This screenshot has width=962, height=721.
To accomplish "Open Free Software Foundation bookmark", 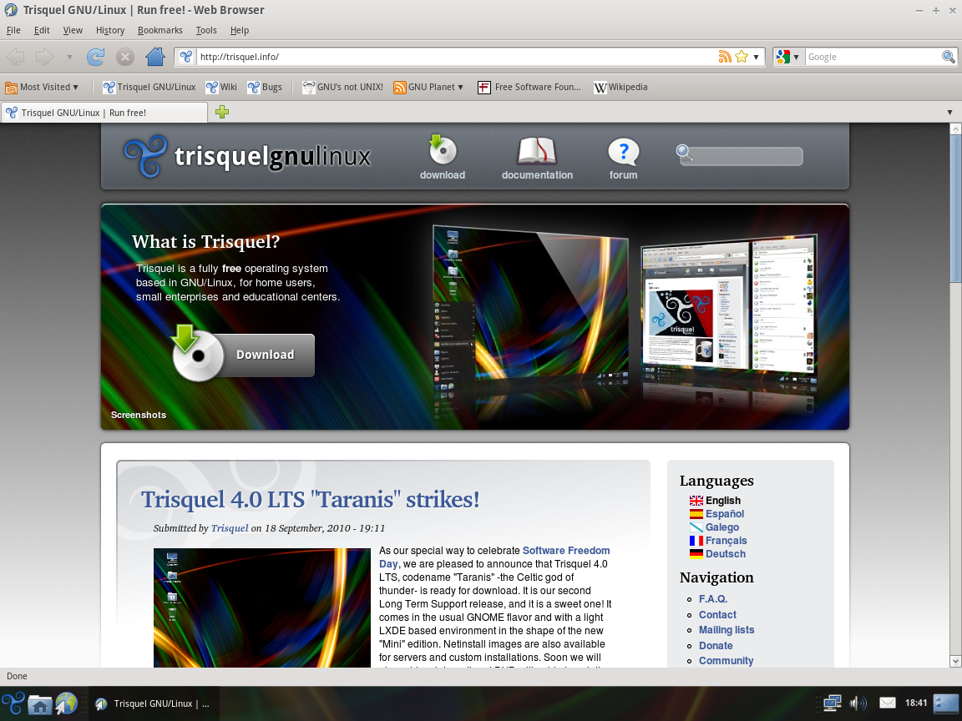I will coord(529,87).
